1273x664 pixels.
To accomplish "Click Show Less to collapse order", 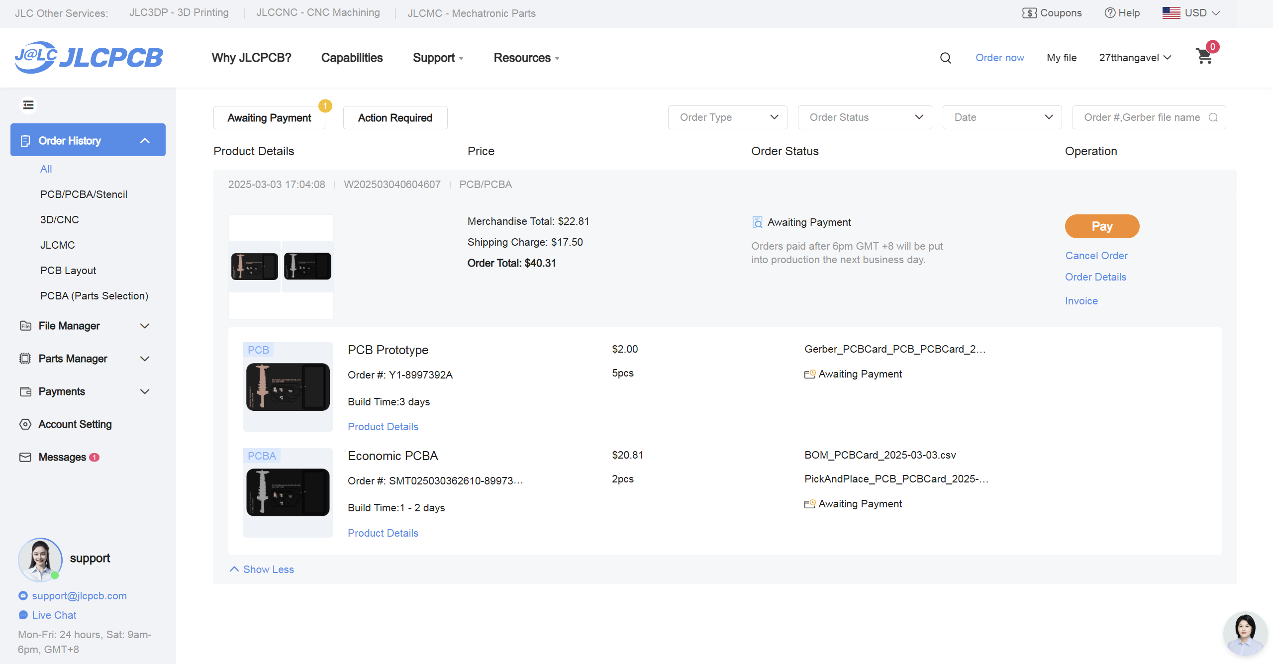I will pos(262,569).
